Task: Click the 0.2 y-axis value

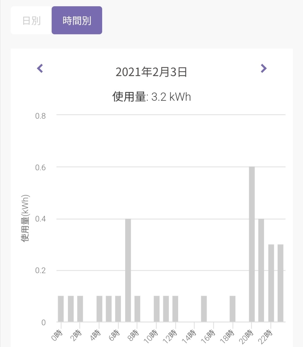Action: tap(41, 271)
